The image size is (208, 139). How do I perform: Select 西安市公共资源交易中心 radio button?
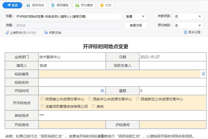(90, 99)
